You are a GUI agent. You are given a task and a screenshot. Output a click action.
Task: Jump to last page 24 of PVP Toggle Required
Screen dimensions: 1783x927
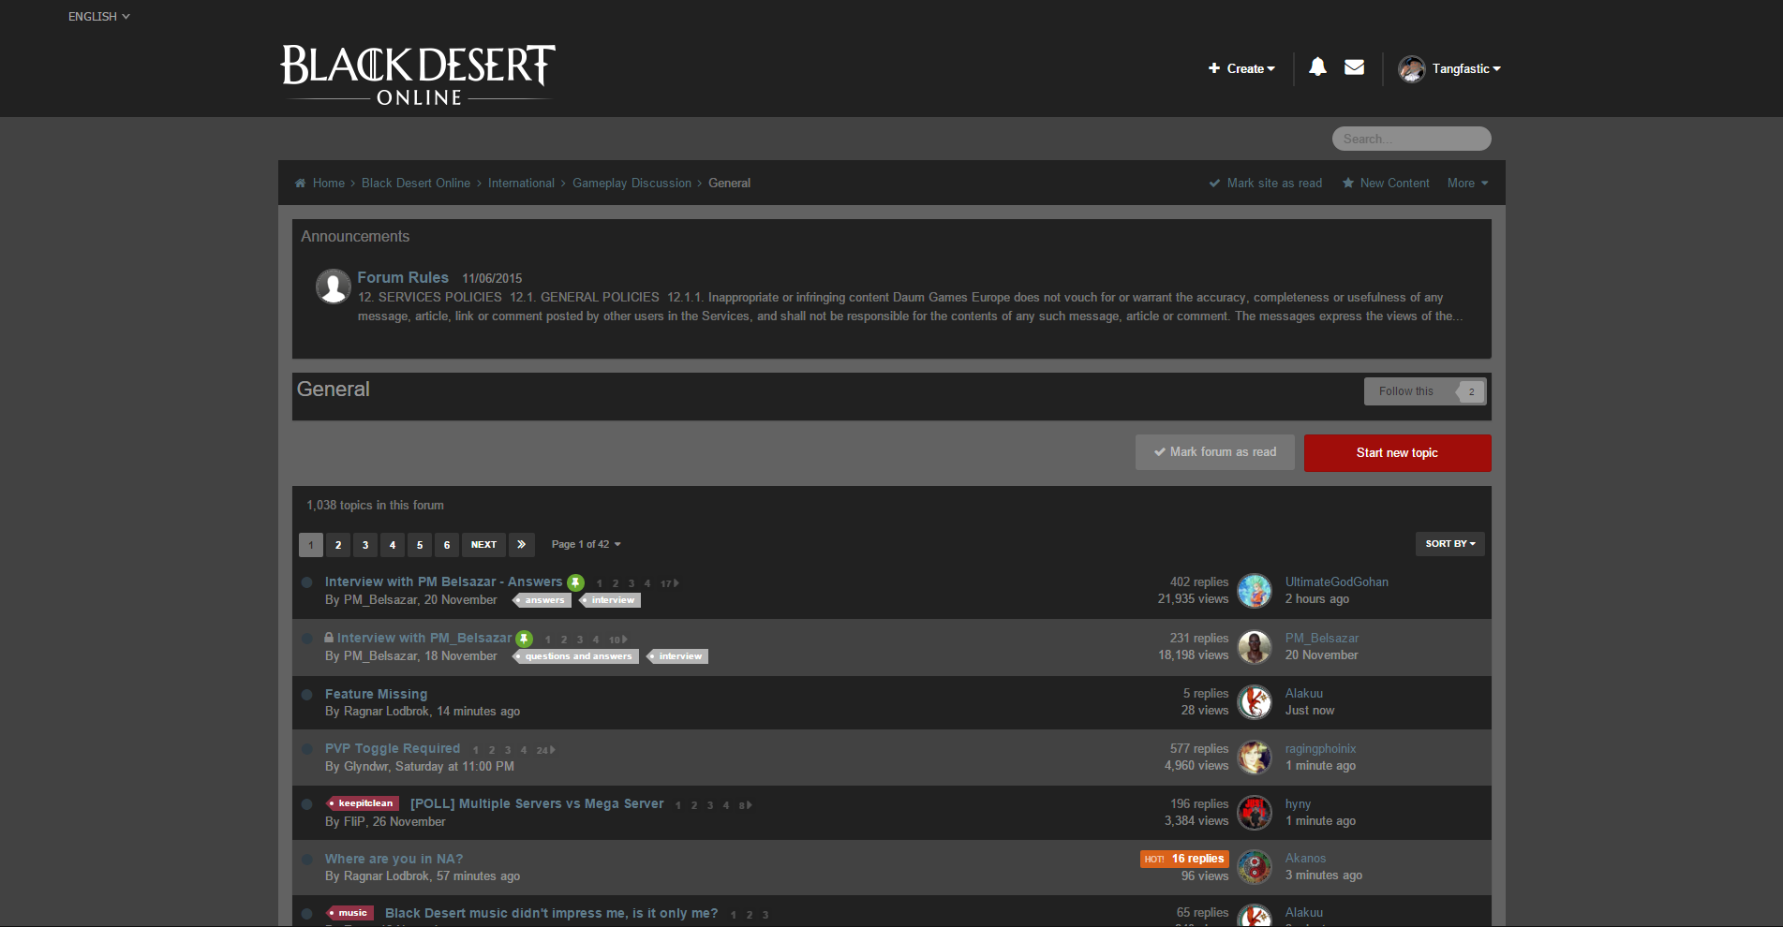(545, 750)
